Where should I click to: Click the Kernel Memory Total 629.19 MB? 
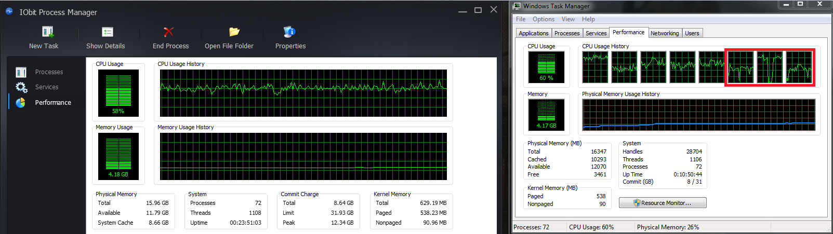point(433,203)
